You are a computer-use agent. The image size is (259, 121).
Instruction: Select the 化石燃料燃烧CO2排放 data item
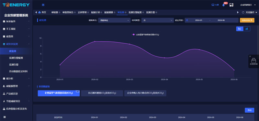pos(102,93)
